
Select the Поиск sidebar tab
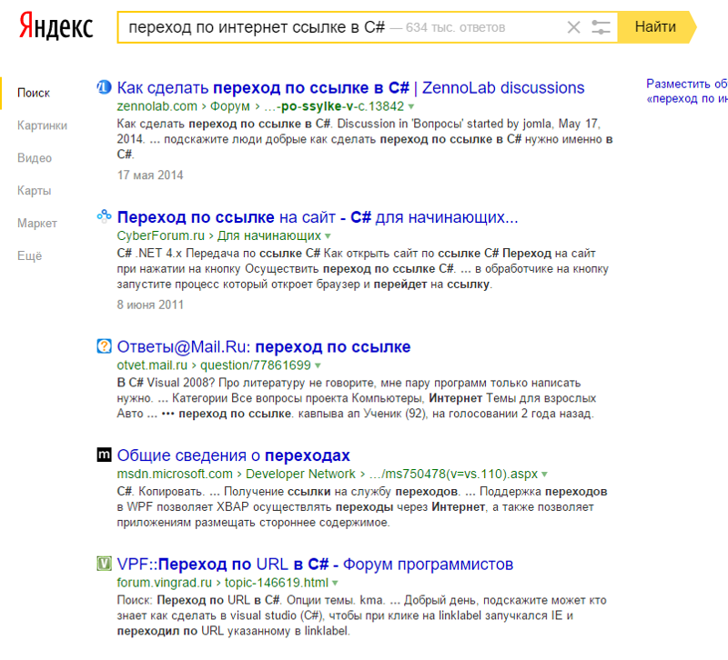(x=34, y=93)
